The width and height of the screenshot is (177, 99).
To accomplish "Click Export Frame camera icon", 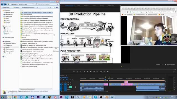I will click(108, 71).
